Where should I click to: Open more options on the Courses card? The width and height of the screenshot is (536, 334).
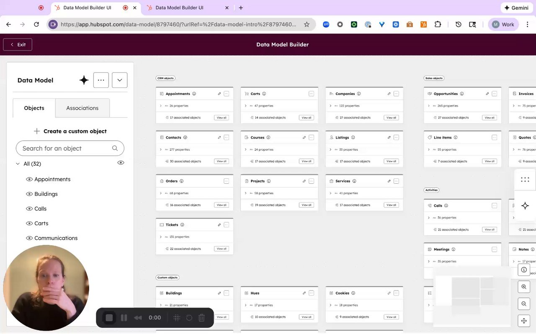[x=311, y=137]
